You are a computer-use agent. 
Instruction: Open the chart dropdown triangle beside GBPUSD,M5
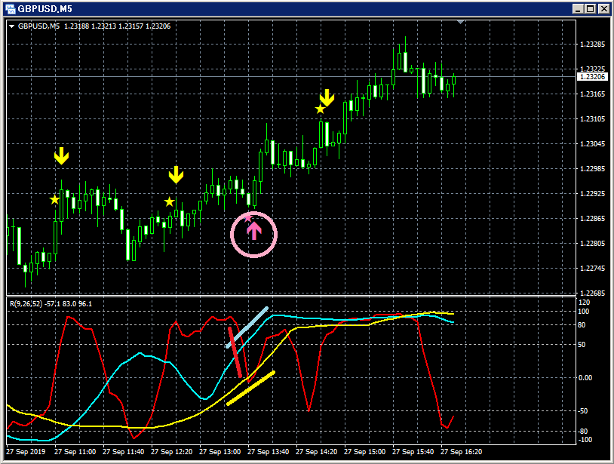[12, 26]
